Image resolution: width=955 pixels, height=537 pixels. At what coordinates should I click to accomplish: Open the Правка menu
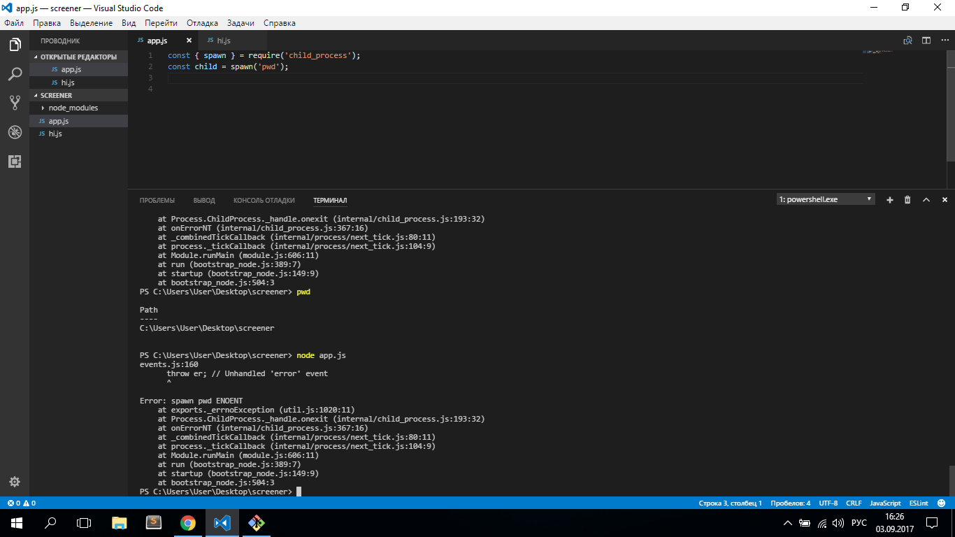47,23
